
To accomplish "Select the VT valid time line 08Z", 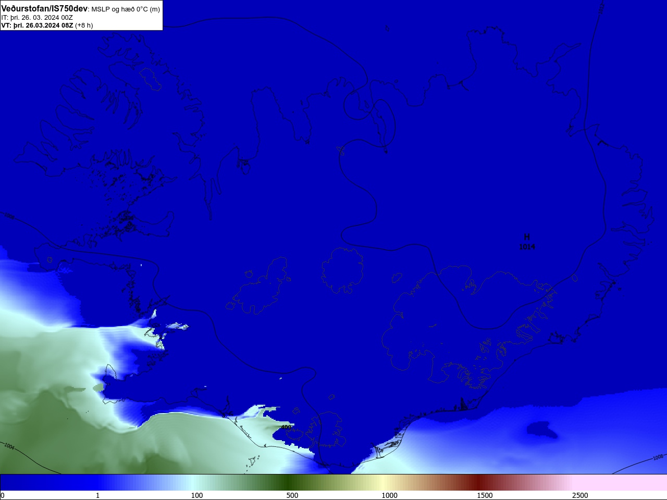I will click(x=47, y=25).
